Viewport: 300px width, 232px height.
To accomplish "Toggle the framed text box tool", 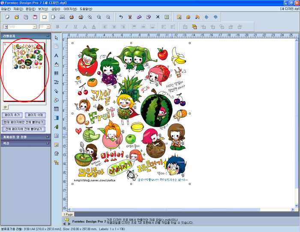I will click(x=56, y=64).
